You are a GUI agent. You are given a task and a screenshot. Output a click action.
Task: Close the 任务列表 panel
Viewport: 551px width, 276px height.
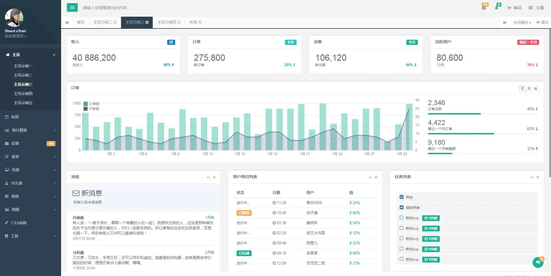tap(537, 177)
